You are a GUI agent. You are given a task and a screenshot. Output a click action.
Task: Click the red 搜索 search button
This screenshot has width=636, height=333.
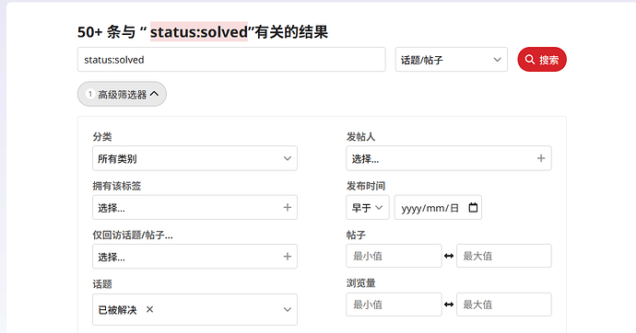pyautogui.click(x=541, y=60)
